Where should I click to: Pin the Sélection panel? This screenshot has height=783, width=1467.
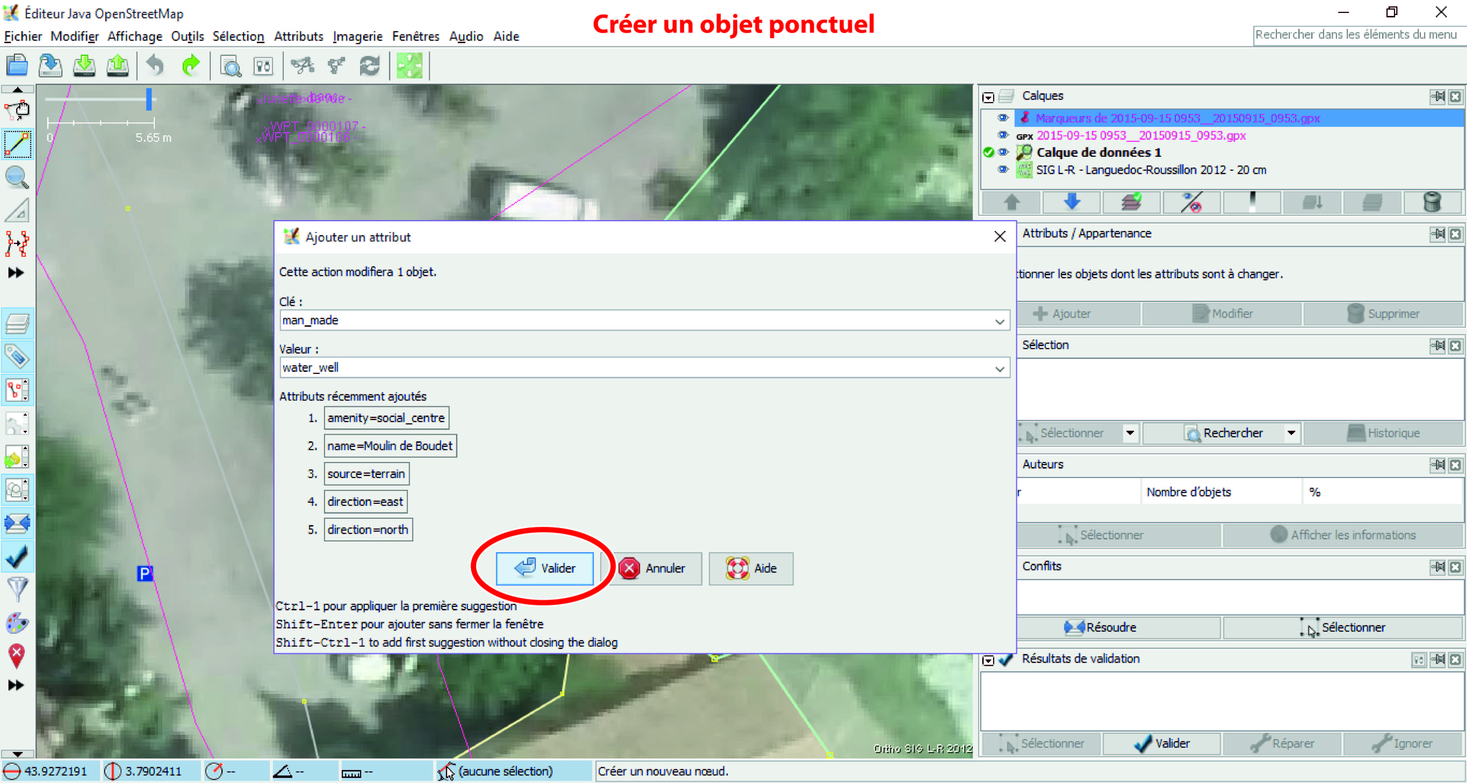pyautogui.click(x=1437, y=345)
